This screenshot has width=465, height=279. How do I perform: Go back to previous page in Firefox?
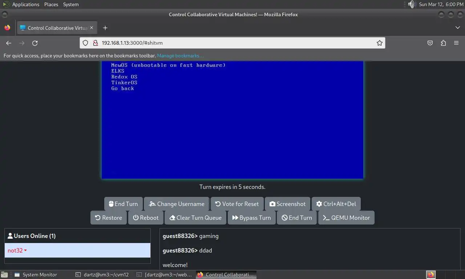(x=9, y=43)
